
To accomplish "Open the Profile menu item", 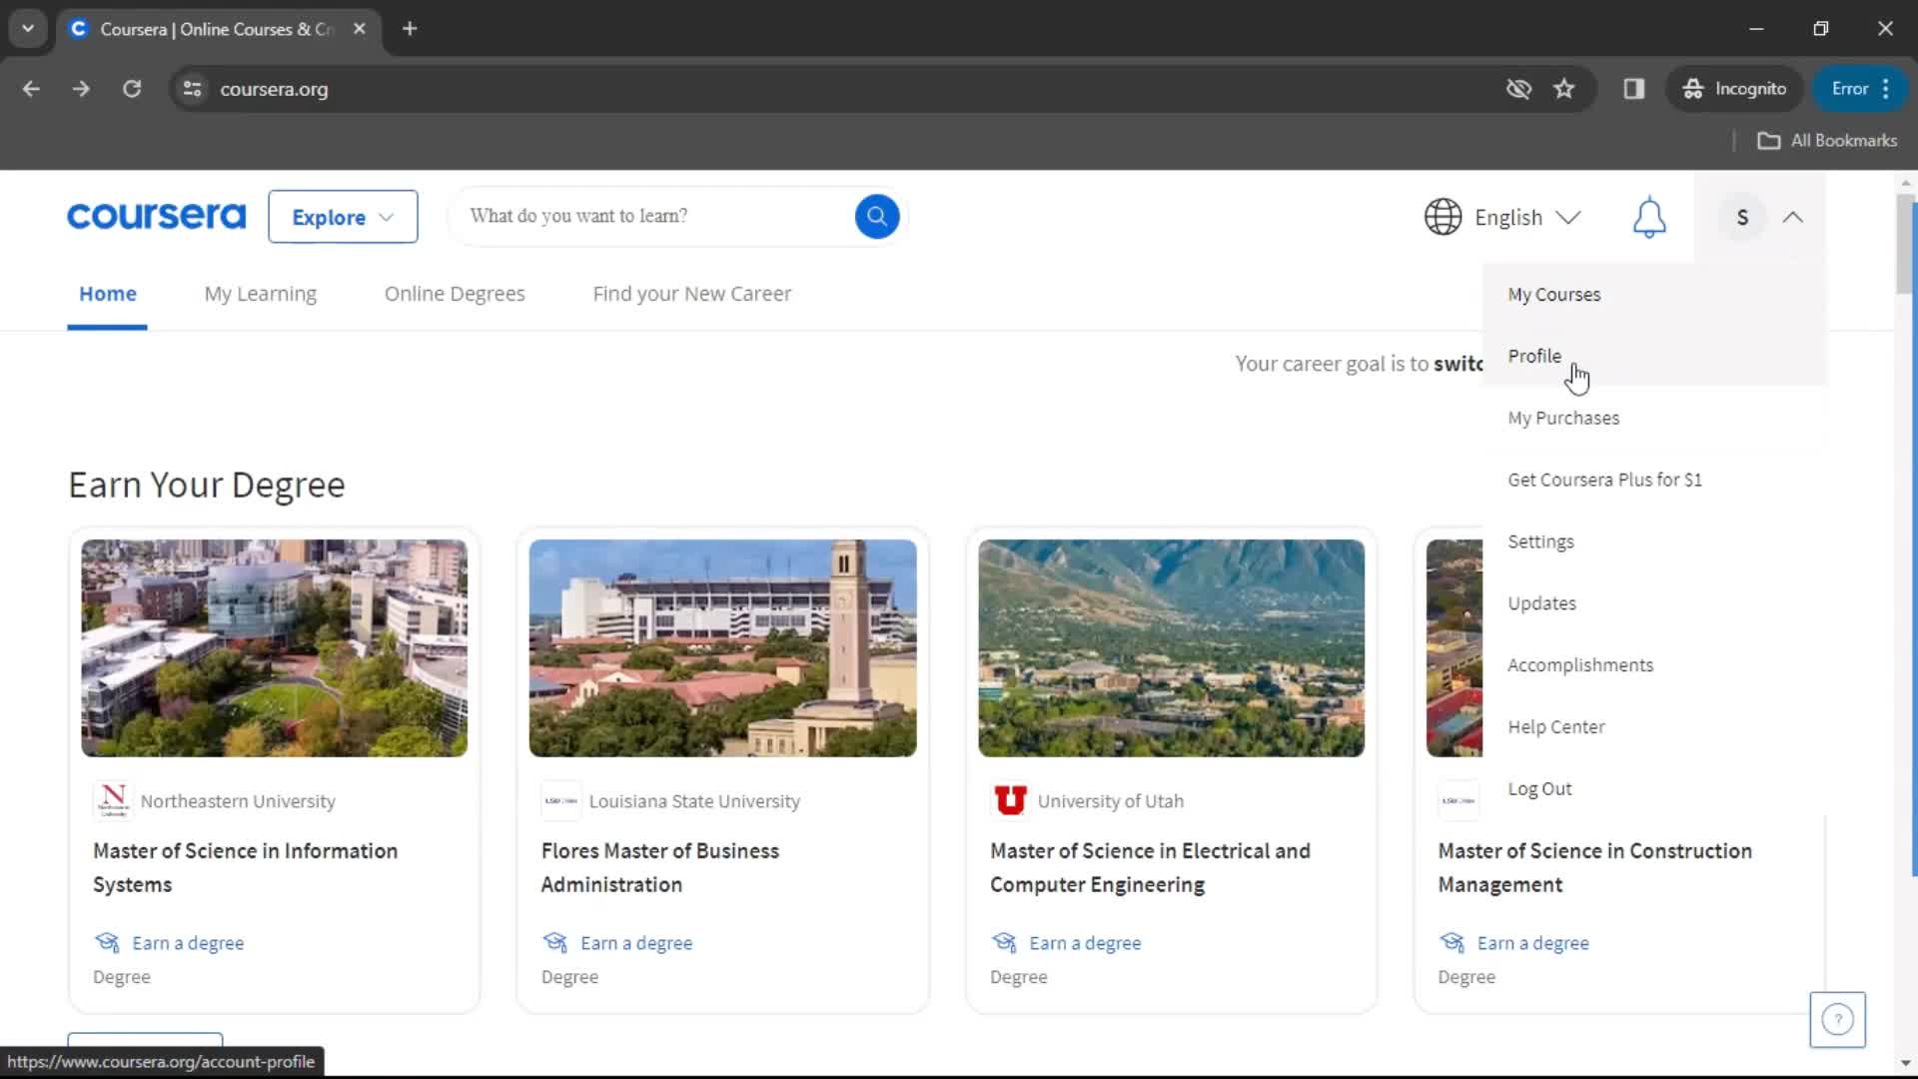I will pos(1534,355).
